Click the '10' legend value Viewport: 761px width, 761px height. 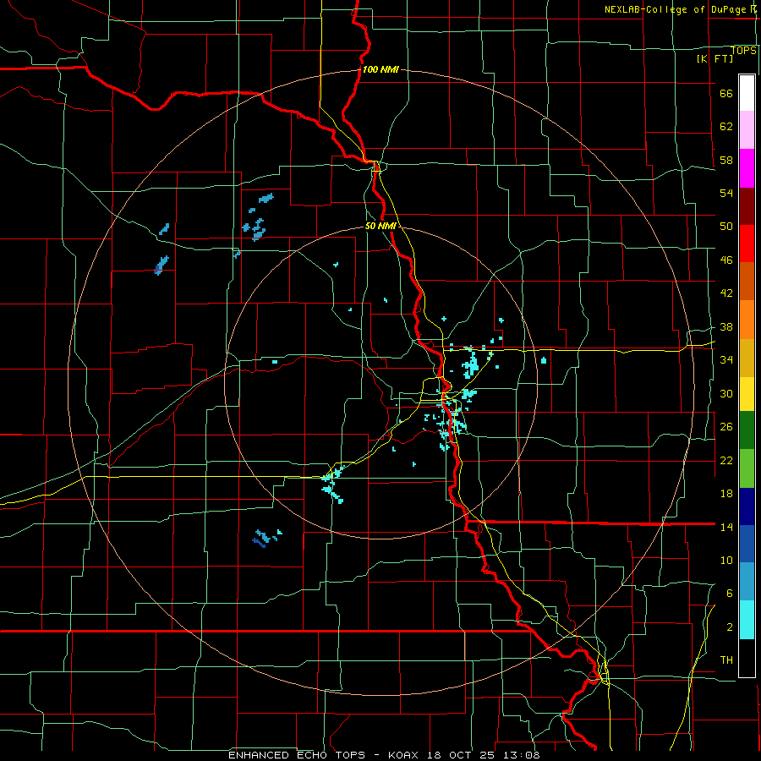click(x=726, y=561)
